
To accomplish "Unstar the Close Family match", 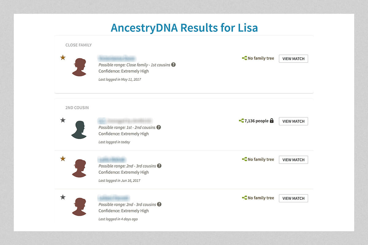I will [63, 57].
